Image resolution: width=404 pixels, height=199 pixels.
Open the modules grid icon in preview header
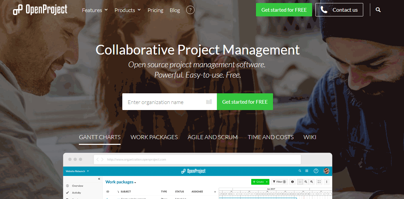coord(307,171)
